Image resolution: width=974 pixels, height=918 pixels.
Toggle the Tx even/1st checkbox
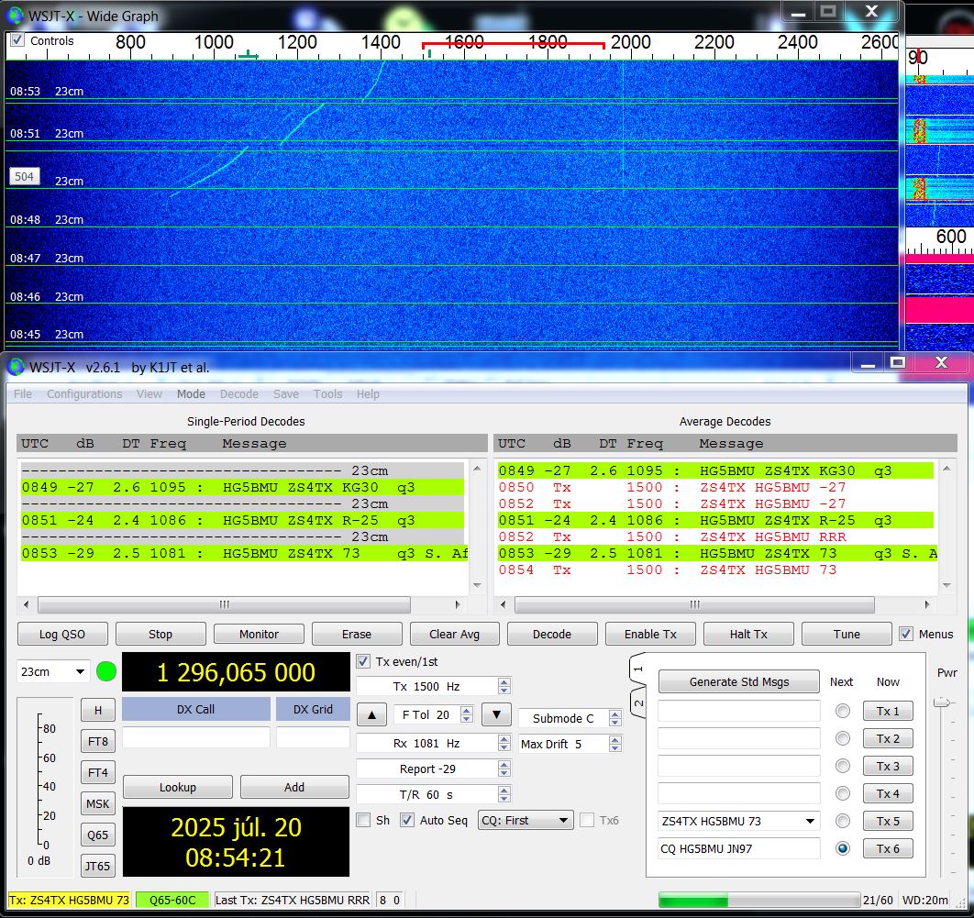[x=363, y=661]
